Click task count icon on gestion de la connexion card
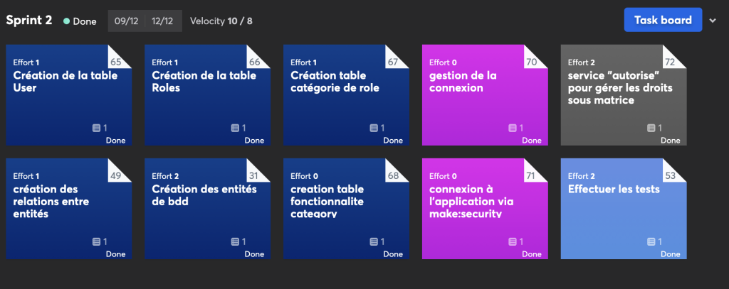Screen dimensions: 729x289 (512, 128)
